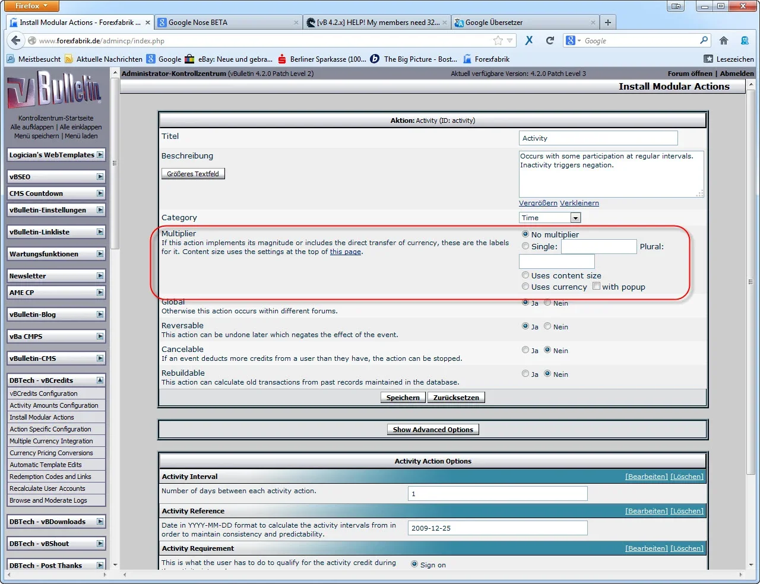
Task: Close the Google Nose BETA tab
Action: click(296, 23)
